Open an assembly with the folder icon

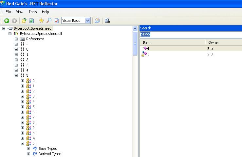pos(24,21)
